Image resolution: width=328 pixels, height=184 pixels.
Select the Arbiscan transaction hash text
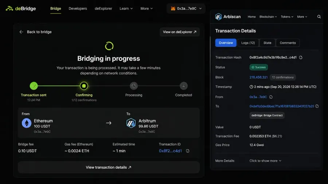(x=273, y=57)
